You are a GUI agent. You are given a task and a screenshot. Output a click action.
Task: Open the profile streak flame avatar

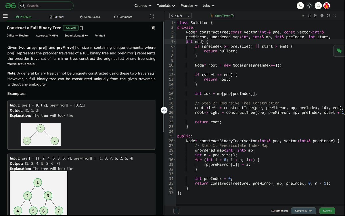pos(327,5)
